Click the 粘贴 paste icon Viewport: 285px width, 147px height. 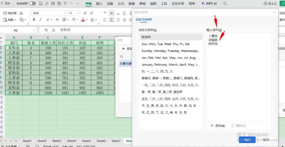pos(5,19)
